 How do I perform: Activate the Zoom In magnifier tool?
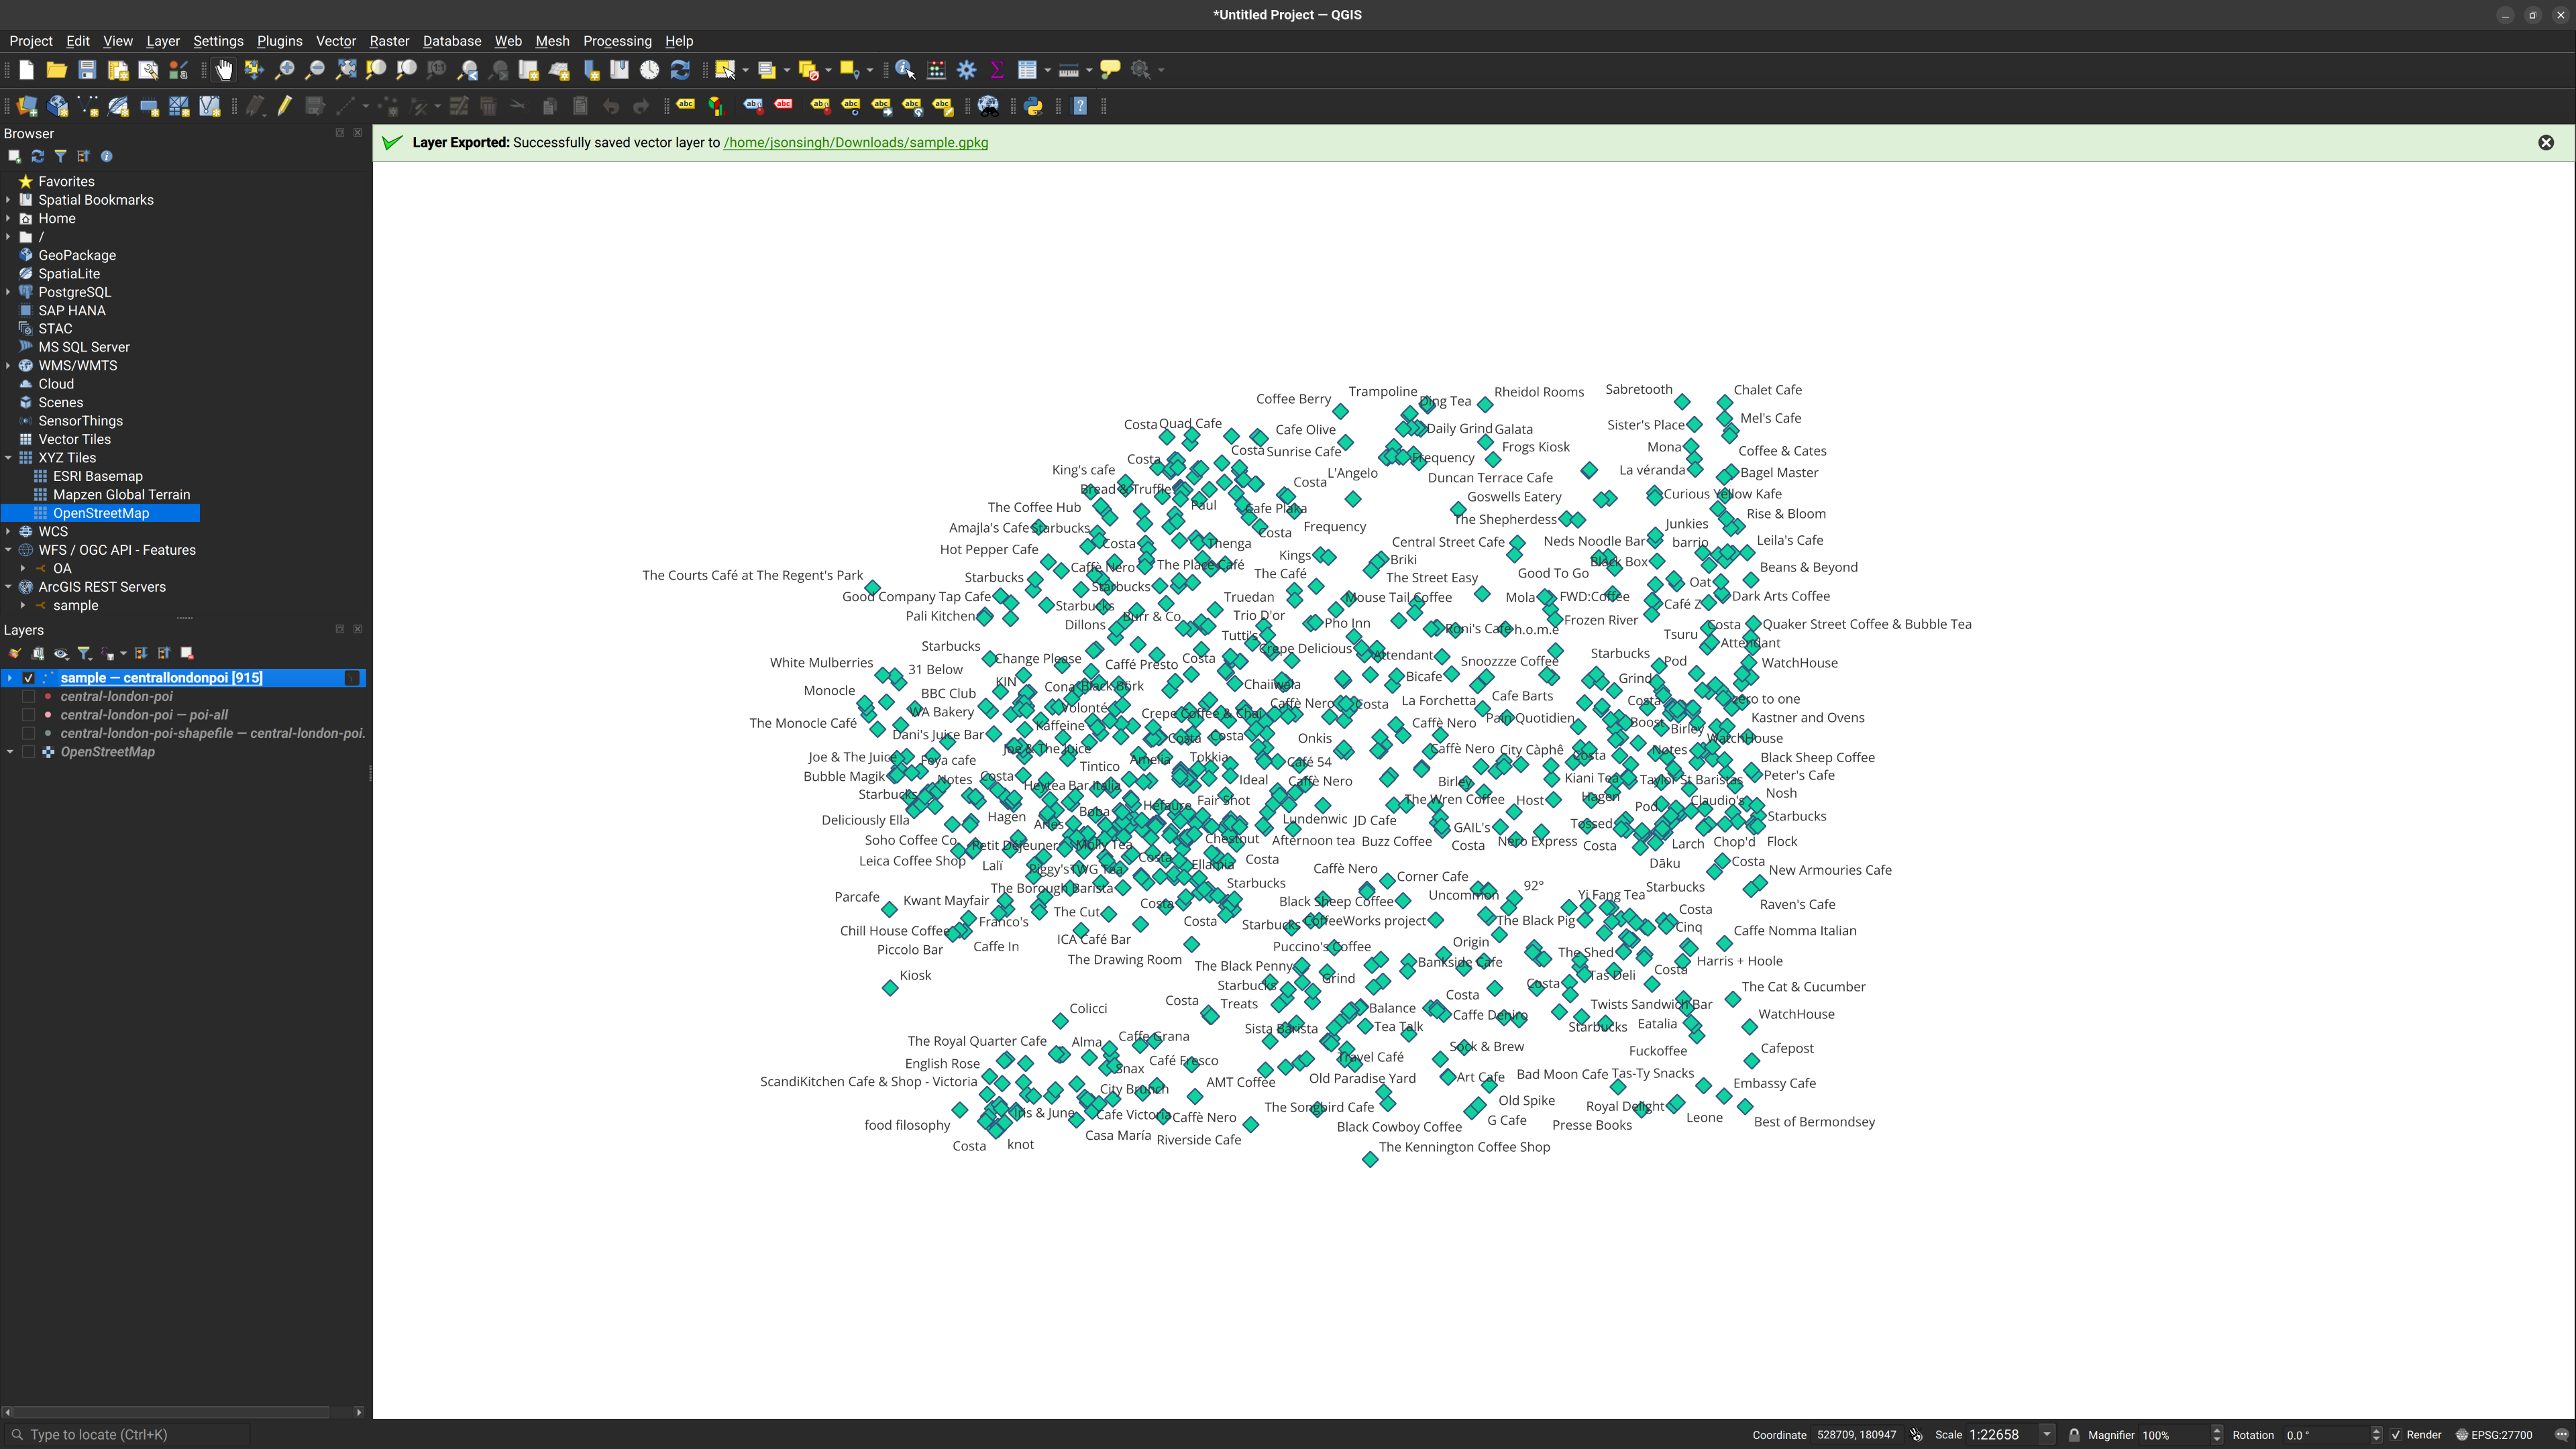tap(285, 70)
